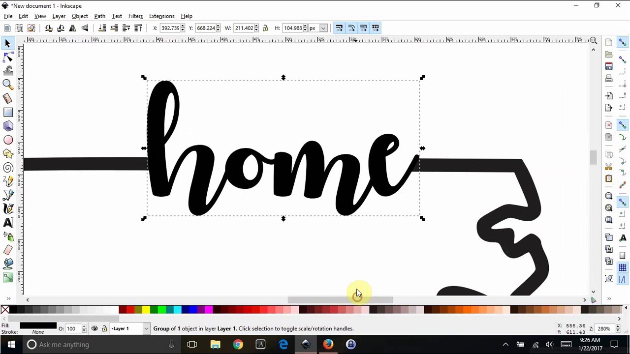Toggle scale rounded corners option
This screenshot has width=630, height=354.
coord(351,28)
